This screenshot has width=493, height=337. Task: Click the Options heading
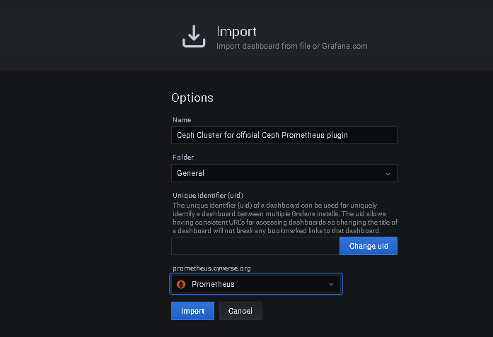[x=192, y=97]
